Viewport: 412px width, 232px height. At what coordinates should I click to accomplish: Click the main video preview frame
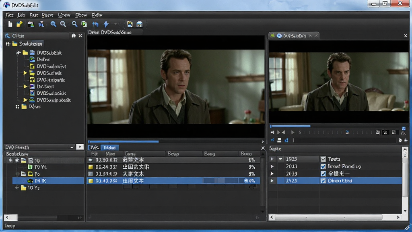pyautogui.click(x=176, y=87)
